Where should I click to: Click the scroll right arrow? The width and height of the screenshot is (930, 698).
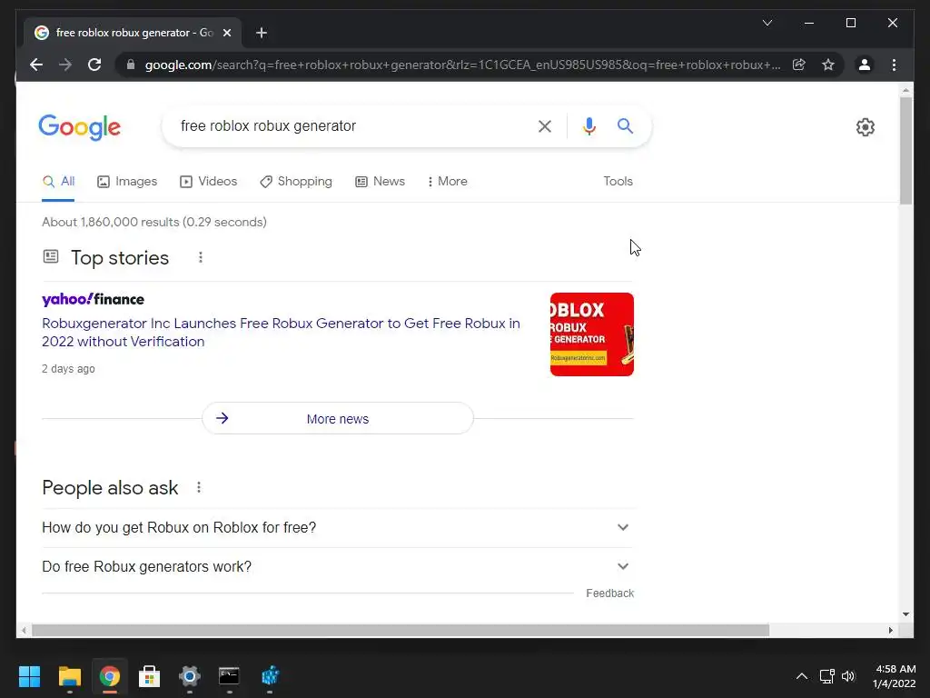point(890,631)
